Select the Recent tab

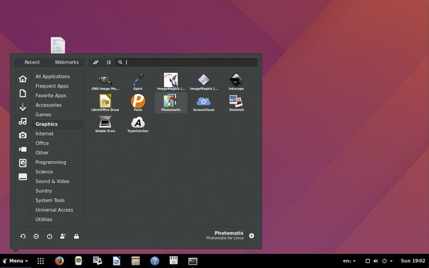(32, 62)
